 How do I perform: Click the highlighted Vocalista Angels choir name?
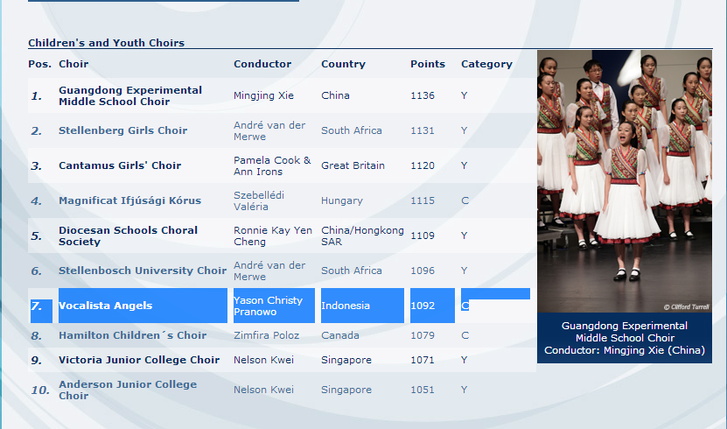[x=106, y=306]
